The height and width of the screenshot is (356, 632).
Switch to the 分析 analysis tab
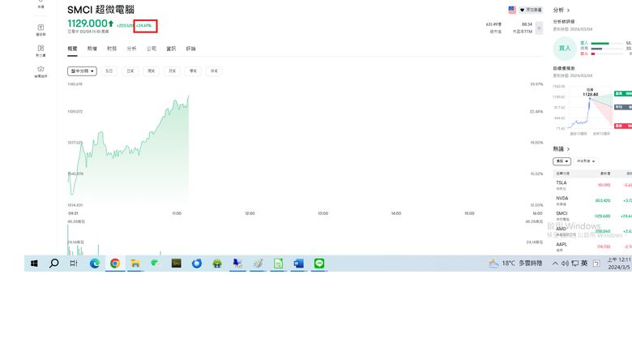tap(131, 49)
